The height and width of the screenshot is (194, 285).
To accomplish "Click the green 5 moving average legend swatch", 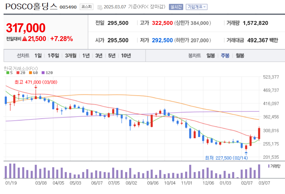I will click(8, 73).
